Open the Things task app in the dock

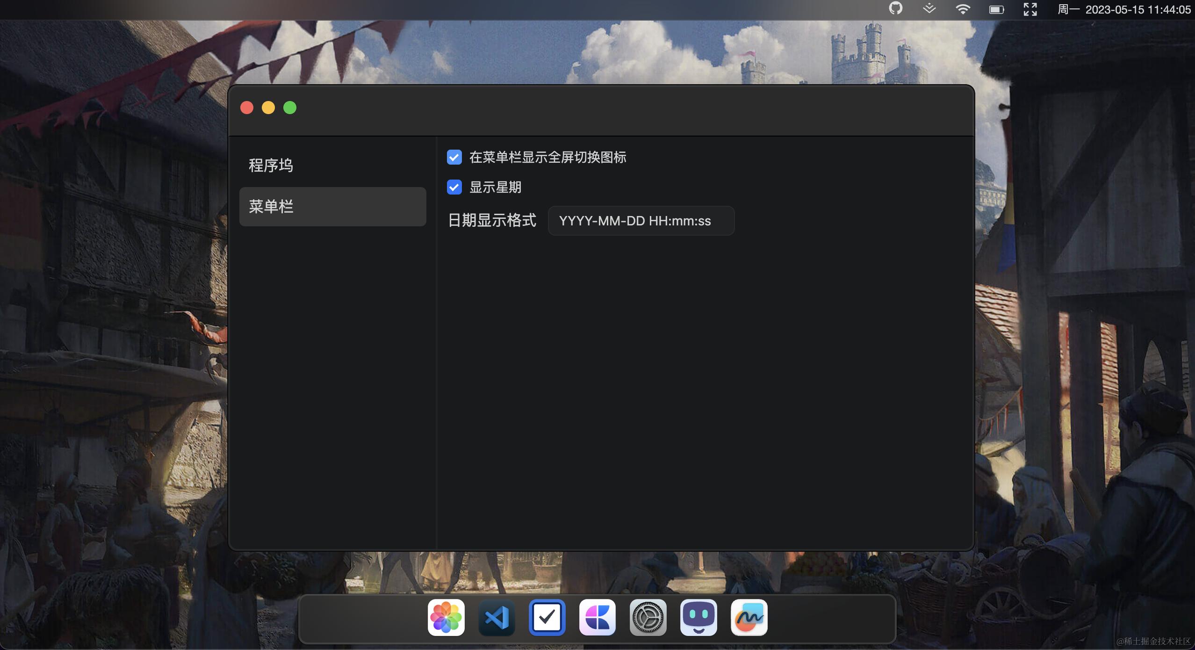(x=547, y=617)
